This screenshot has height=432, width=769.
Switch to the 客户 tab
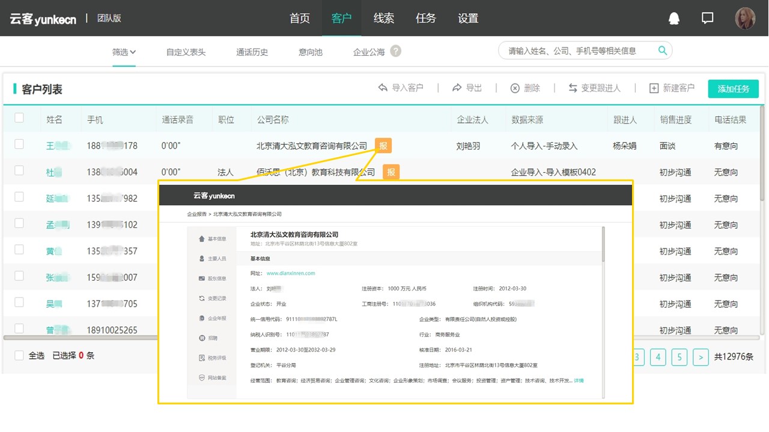[342, 18]
